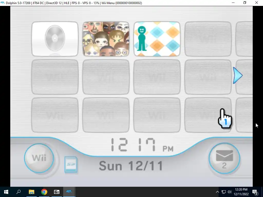Open Windows Start menu
This screenshot has width=263, height=197.
point(6,192)
